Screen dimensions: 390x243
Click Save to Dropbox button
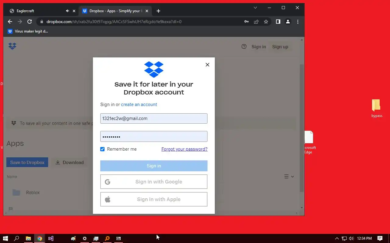(x=27, y=163)
